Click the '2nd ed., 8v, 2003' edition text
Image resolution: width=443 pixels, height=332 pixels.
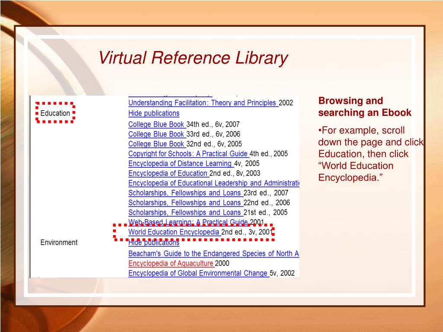pyautogui.click(x=235, y=173)
